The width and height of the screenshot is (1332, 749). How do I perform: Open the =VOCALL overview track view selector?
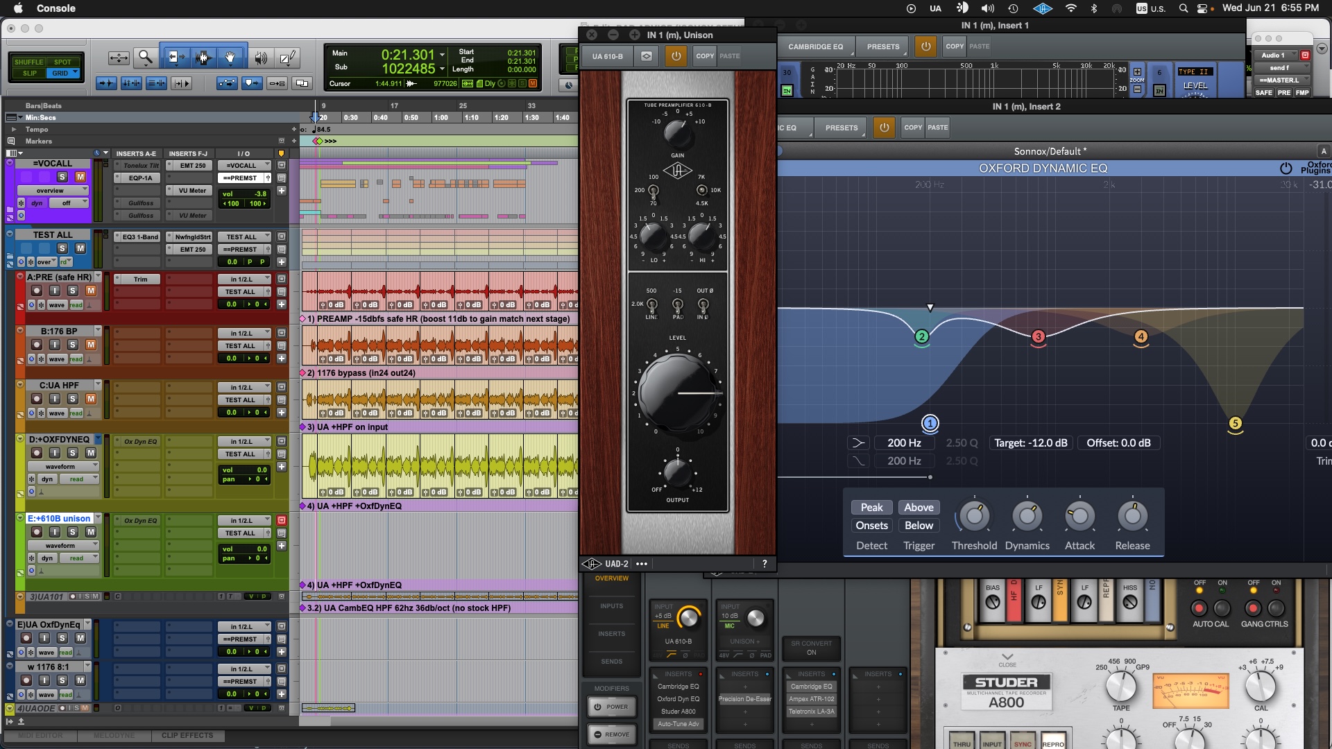(x=53, y=191)
